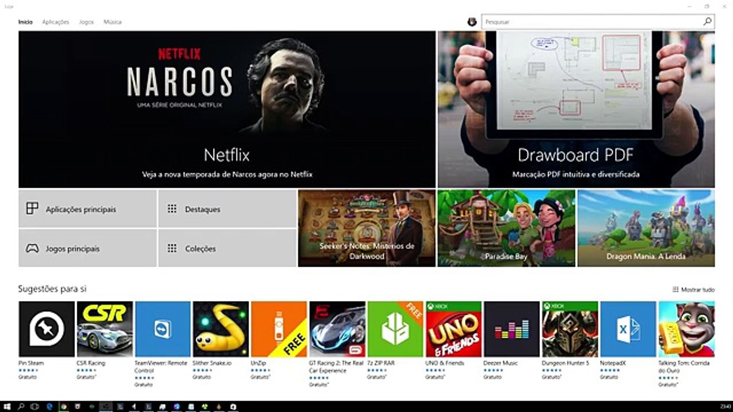Screen dimensions: 733x412
Task: Open the Windows Start menu
Action: [x=7, y=407]
